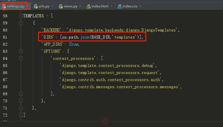223x127 pixels.
Task: Open the views.py tab
Action: click(x=71, y=6)
